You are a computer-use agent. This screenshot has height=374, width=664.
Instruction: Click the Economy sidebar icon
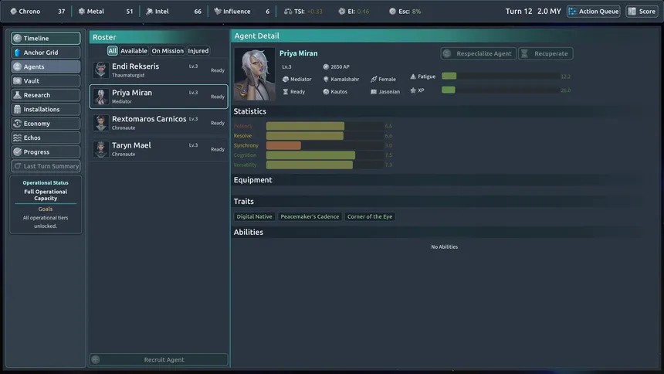tap(17, 124)
